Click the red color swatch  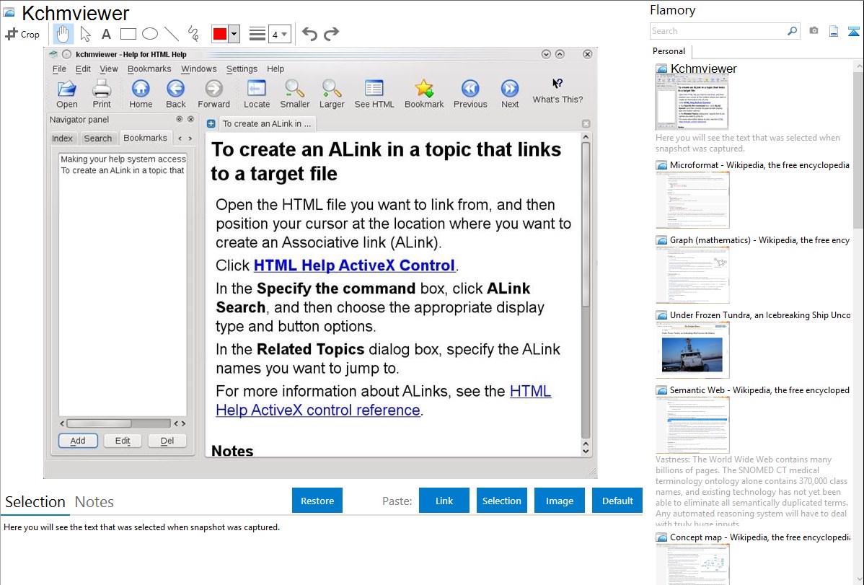[220, 34]
